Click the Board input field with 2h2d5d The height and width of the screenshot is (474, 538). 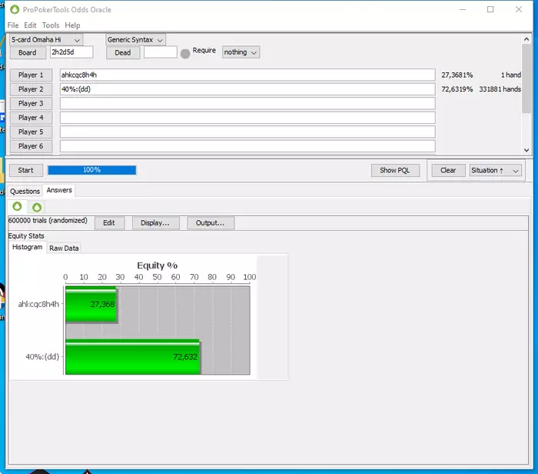71,52
